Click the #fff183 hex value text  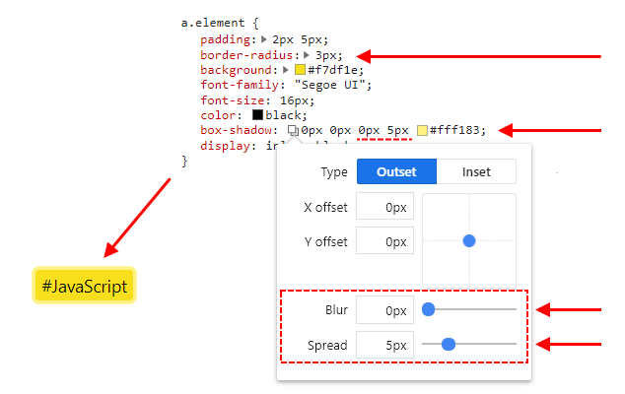point(454,130)
